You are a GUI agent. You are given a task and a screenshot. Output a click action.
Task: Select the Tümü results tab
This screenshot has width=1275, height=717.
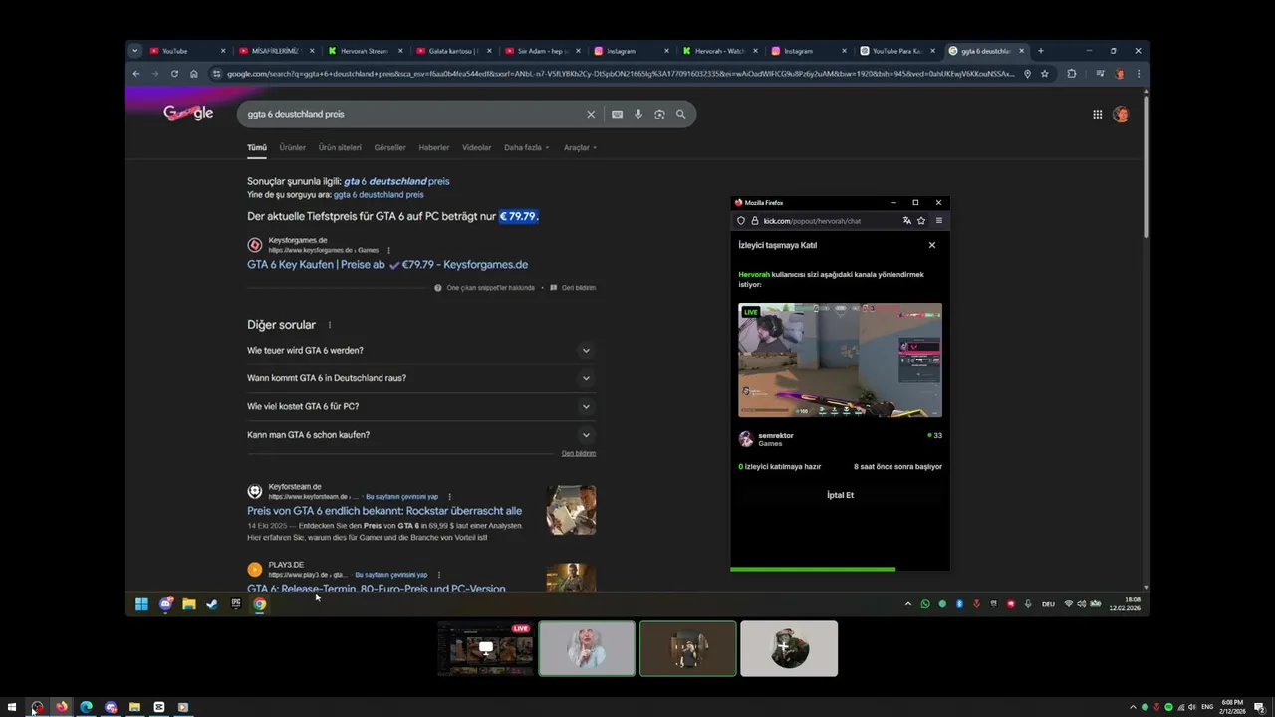[257, 147]
